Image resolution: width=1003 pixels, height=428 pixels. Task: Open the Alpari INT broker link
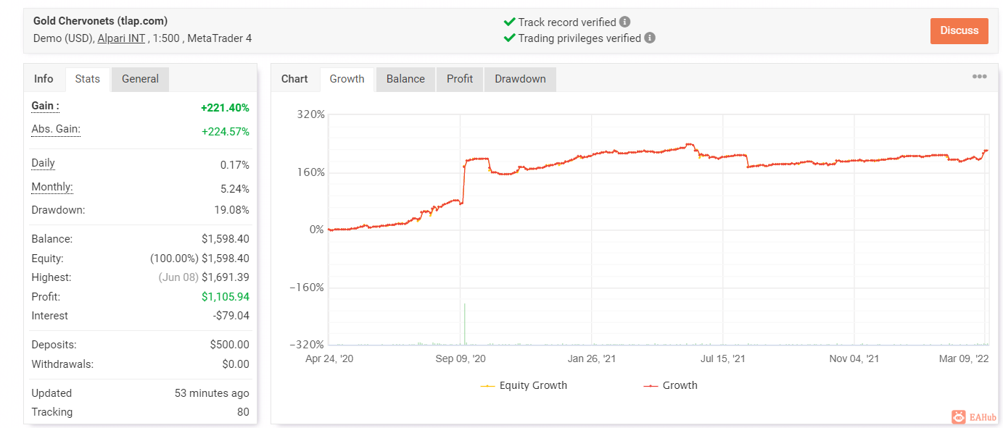coord(121,38)
